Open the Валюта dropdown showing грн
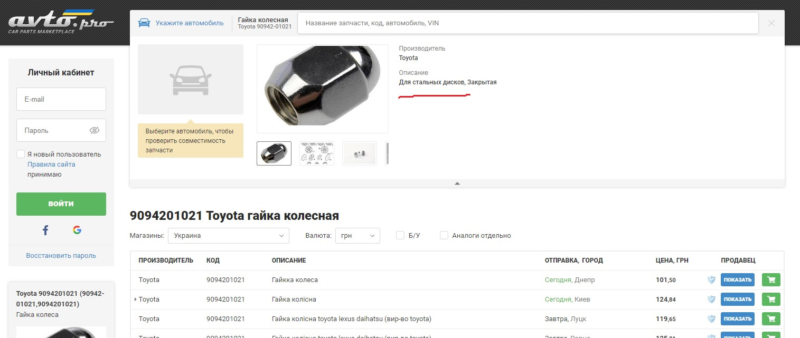The width and height of the screenshot is (800, 338). coord(358,235)
